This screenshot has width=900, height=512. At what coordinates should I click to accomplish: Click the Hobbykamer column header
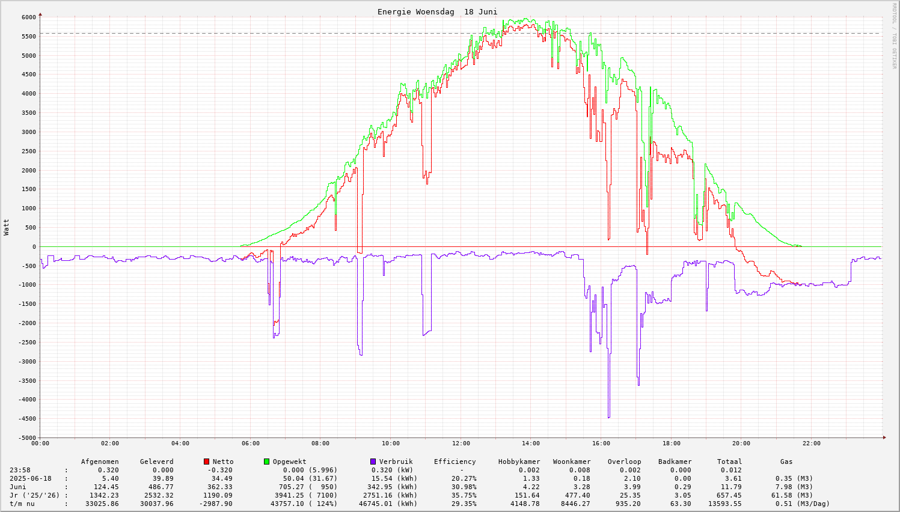point(519,462)
